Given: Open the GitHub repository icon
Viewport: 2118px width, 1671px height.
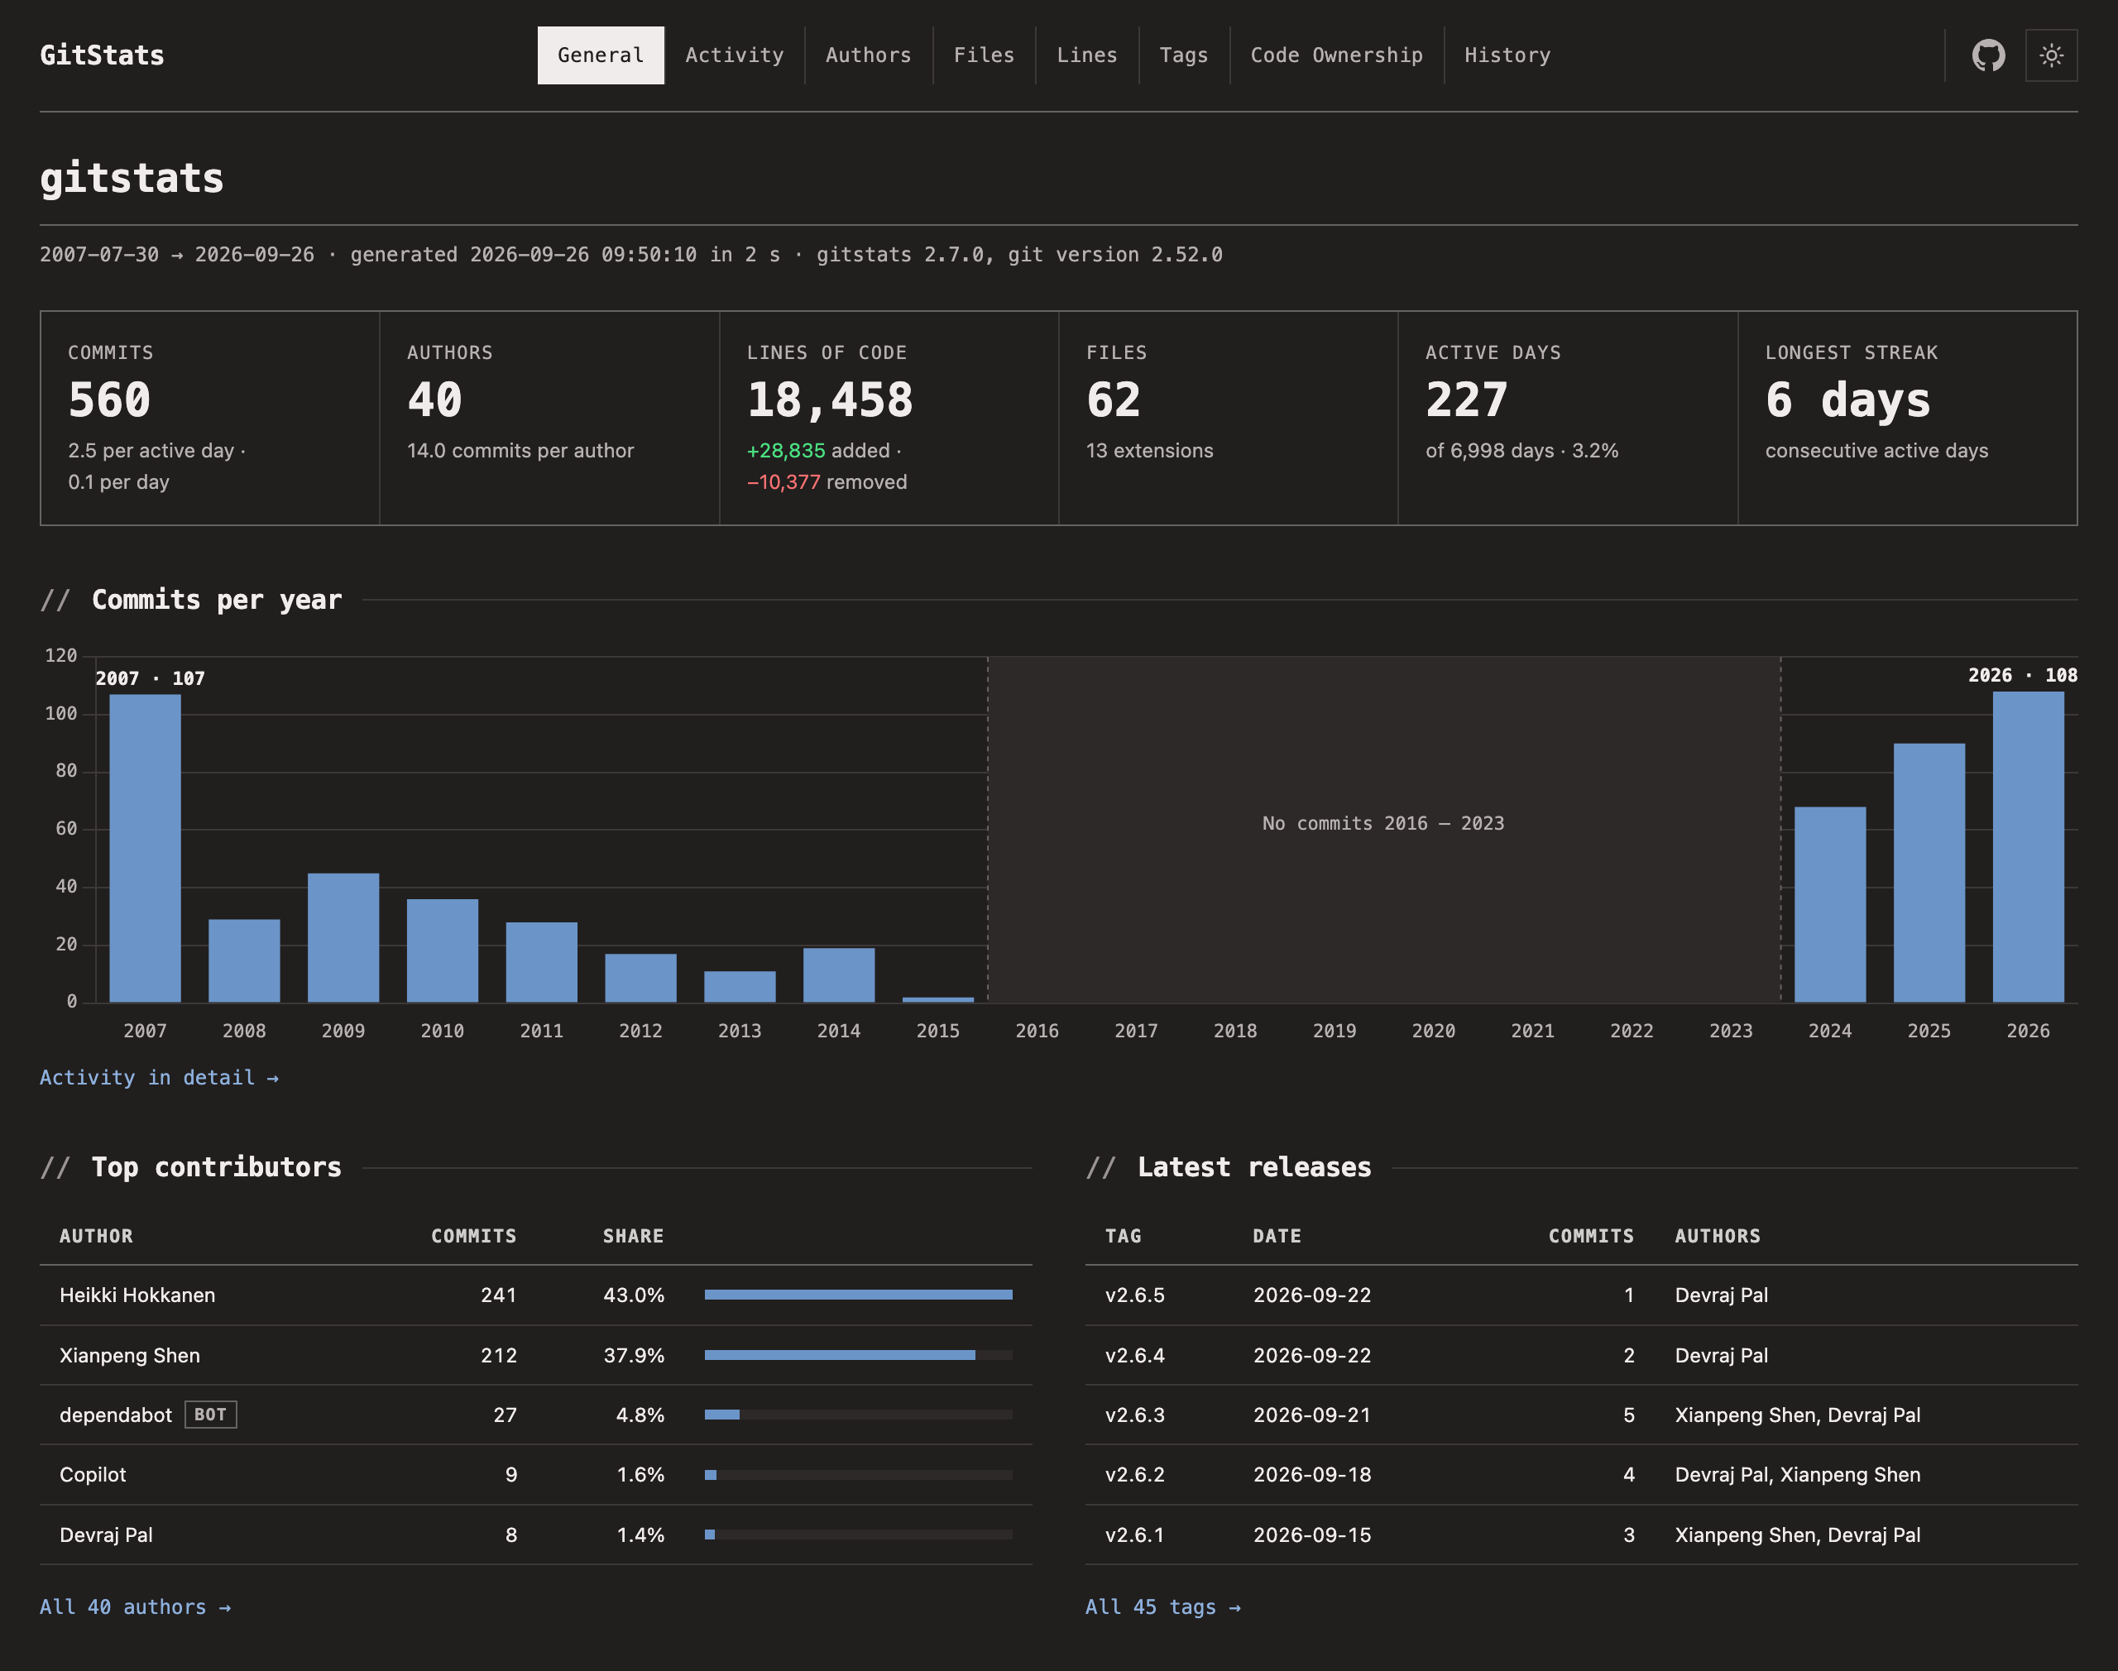Looking at the screenshot, I should [1988, 55].
